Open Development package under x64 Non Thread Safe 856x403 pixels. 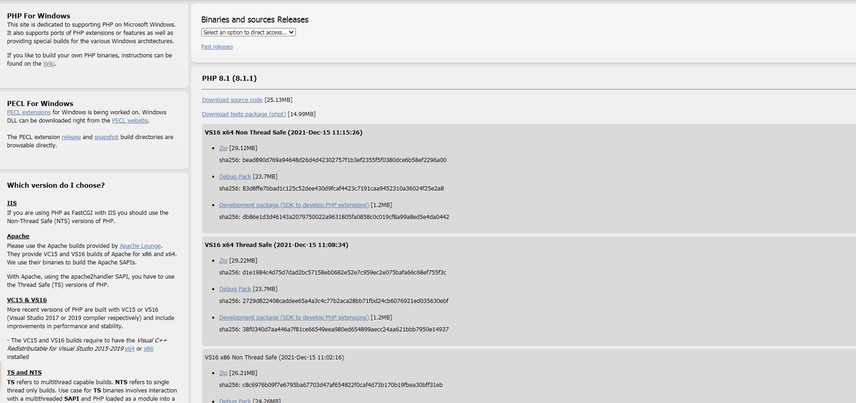click(x=294, y=205)
